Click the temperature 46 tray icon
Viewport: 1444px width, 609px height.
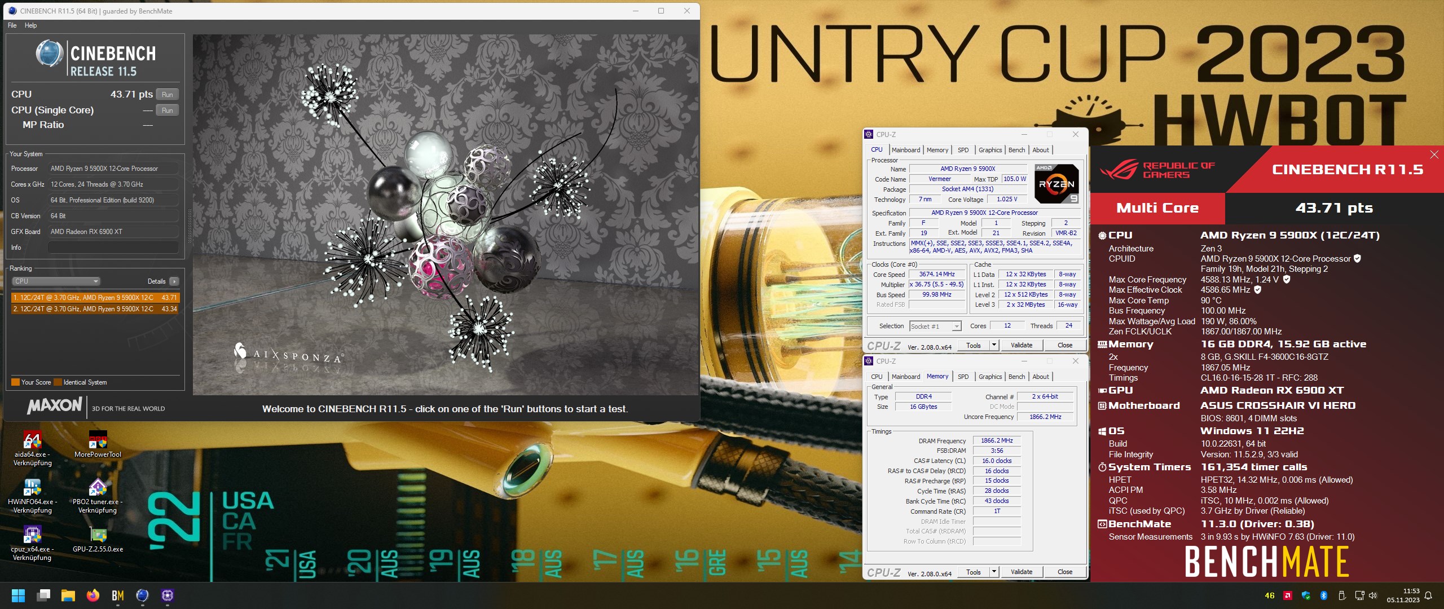pyautogui.click(x=1270, y=595)
